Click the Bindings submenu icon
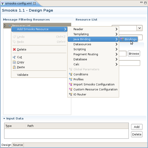Screen dimensions: 148x148 122,39
